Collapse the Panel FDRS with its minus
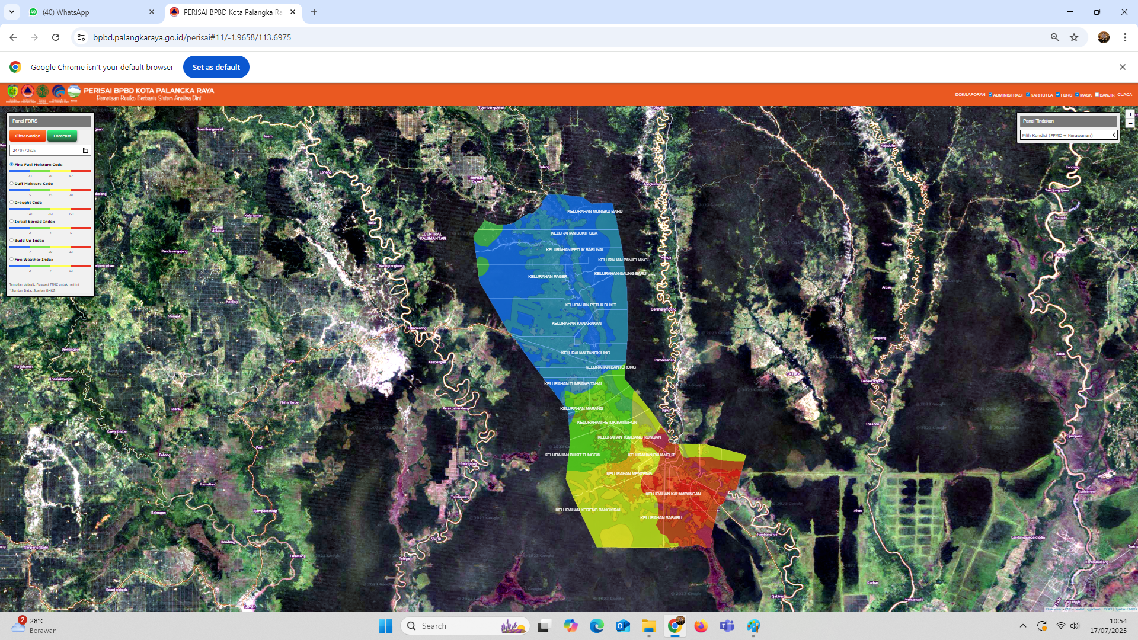1138x640 pixels. (x=87, y=121)
